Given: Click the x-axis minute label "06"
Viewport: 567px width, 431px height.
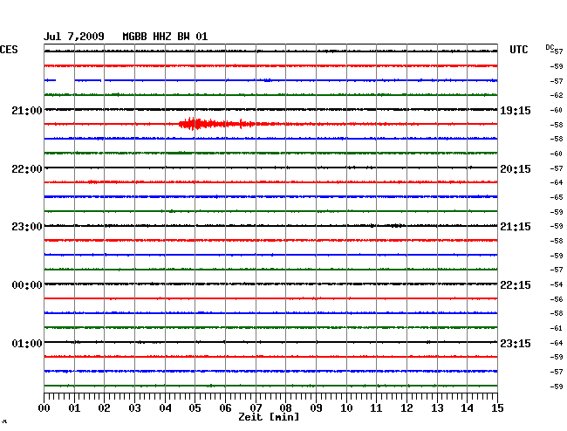Looking at the screenshot, I should [x=225, y=408].
